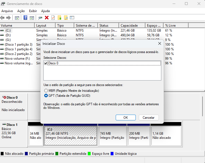Click the list settings toolbar icon
205x163 pixels.
coord(72,18)
